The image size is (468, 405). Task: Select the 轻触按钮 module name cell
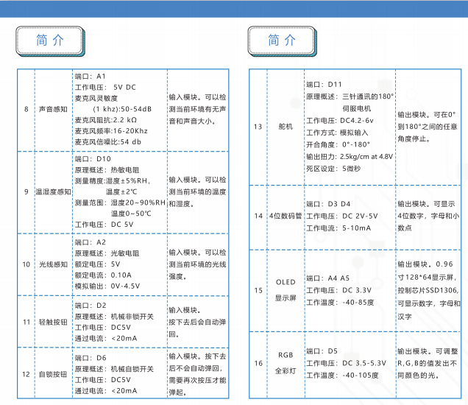(x=53, y=322)
